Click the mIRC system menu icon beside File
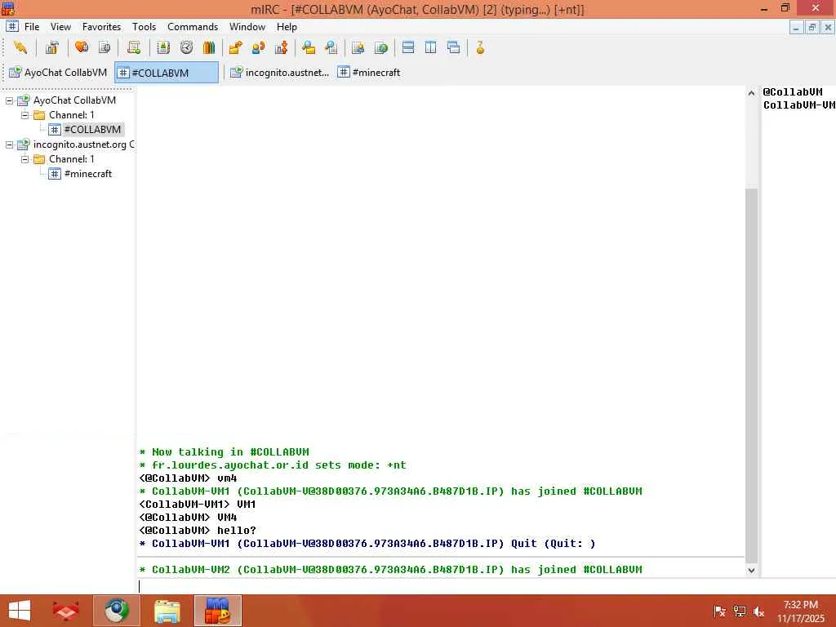Image resolution: width=836 pixels, height=627 pixels. pyautogui.click(x=11, y=26)
